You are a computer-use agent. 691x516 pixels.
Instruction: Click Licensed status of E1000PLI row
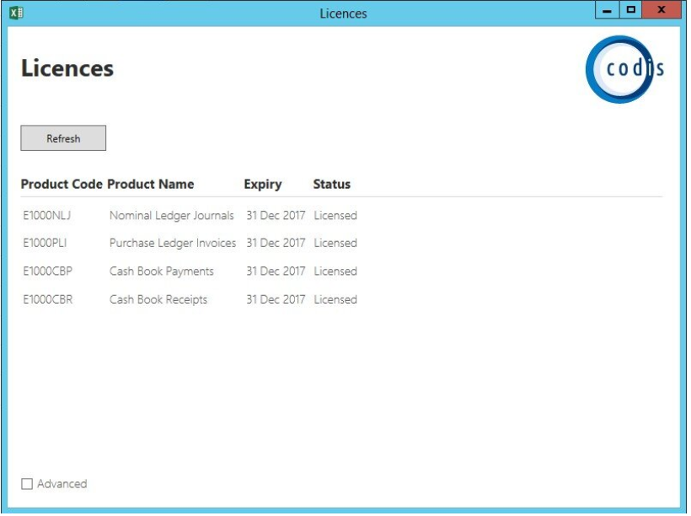335,243
